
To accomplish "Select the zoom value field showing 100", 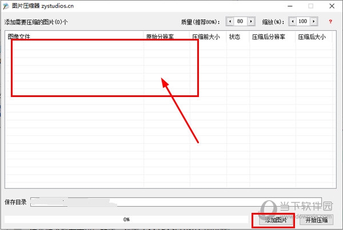I will click(303, 22).
